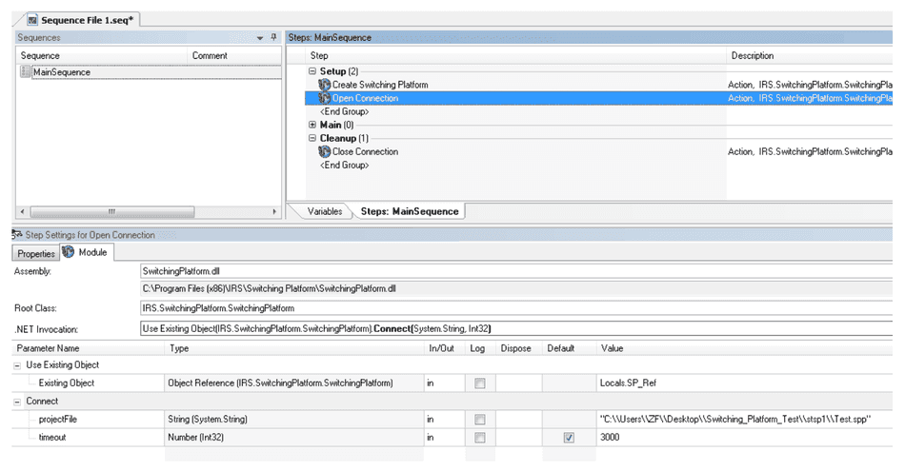Viewport: 905px width, 471px height.
Task: Click String (System.String) type cell
Action: [x=293, y=419]
